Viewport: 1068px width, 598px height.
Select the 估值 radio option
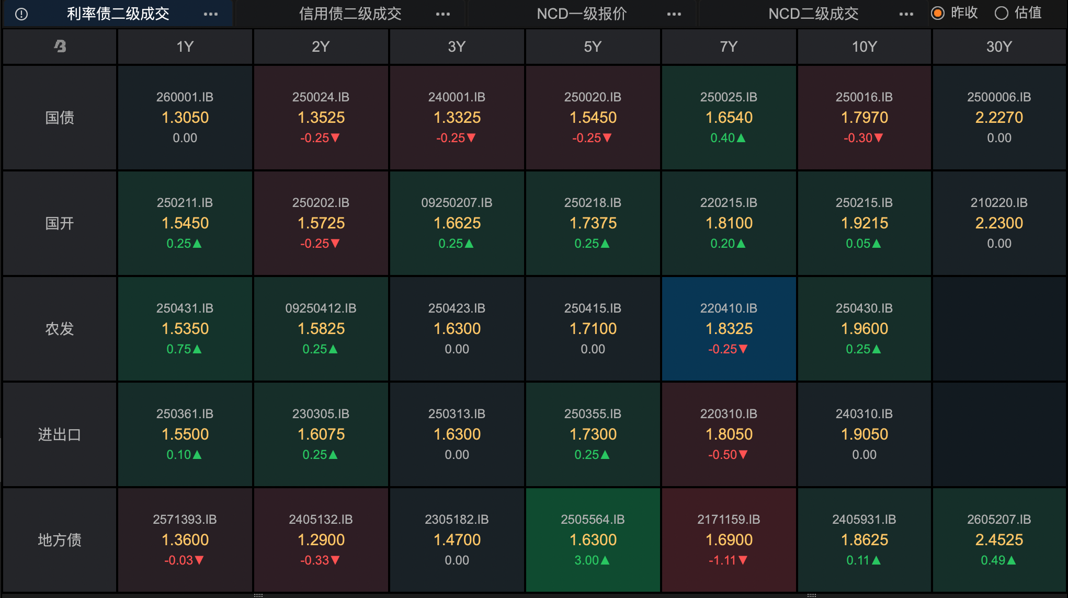tap(1002, 14)
